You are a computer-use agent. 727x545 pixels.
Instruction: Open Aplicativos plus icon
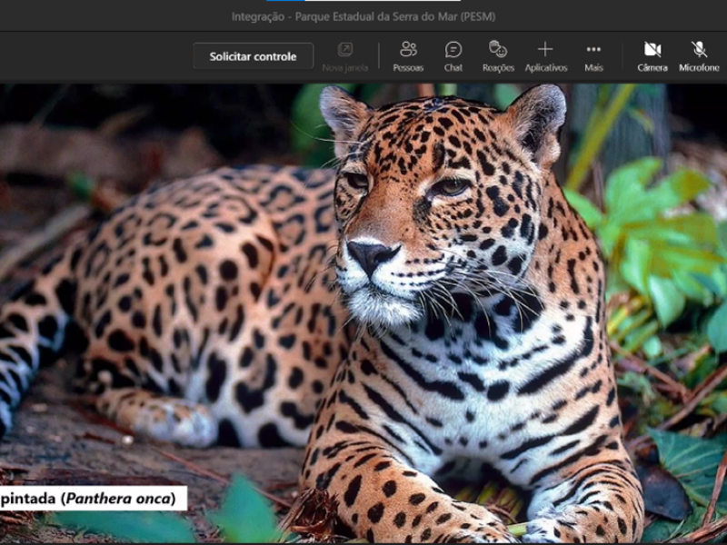[545, 56]
